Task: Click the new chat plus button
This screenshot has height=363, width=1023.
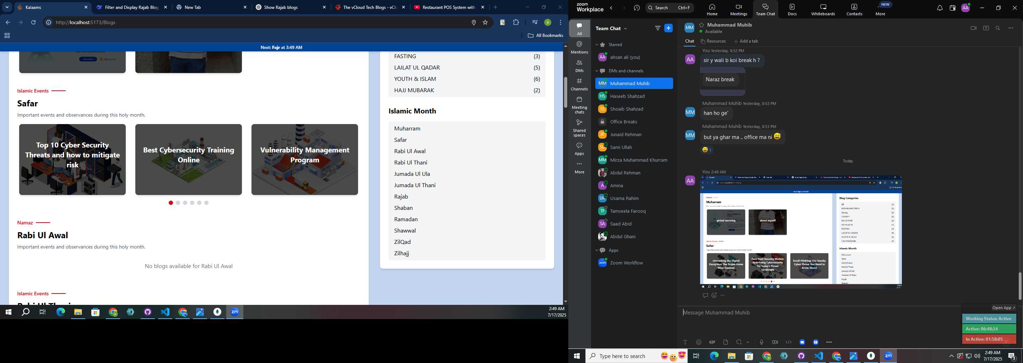Action: (669, 28)
